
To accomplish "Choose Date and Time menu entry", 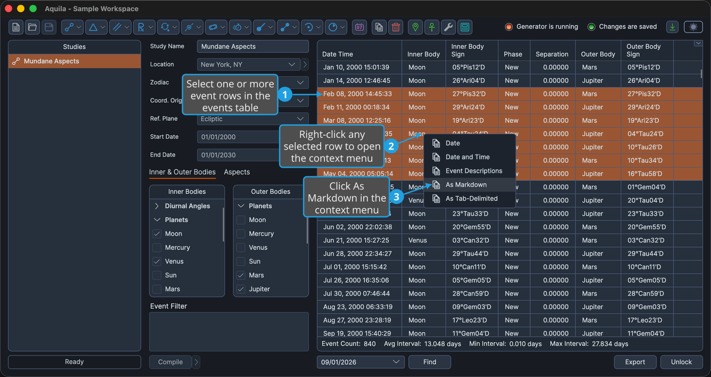I will coord(470,157).
